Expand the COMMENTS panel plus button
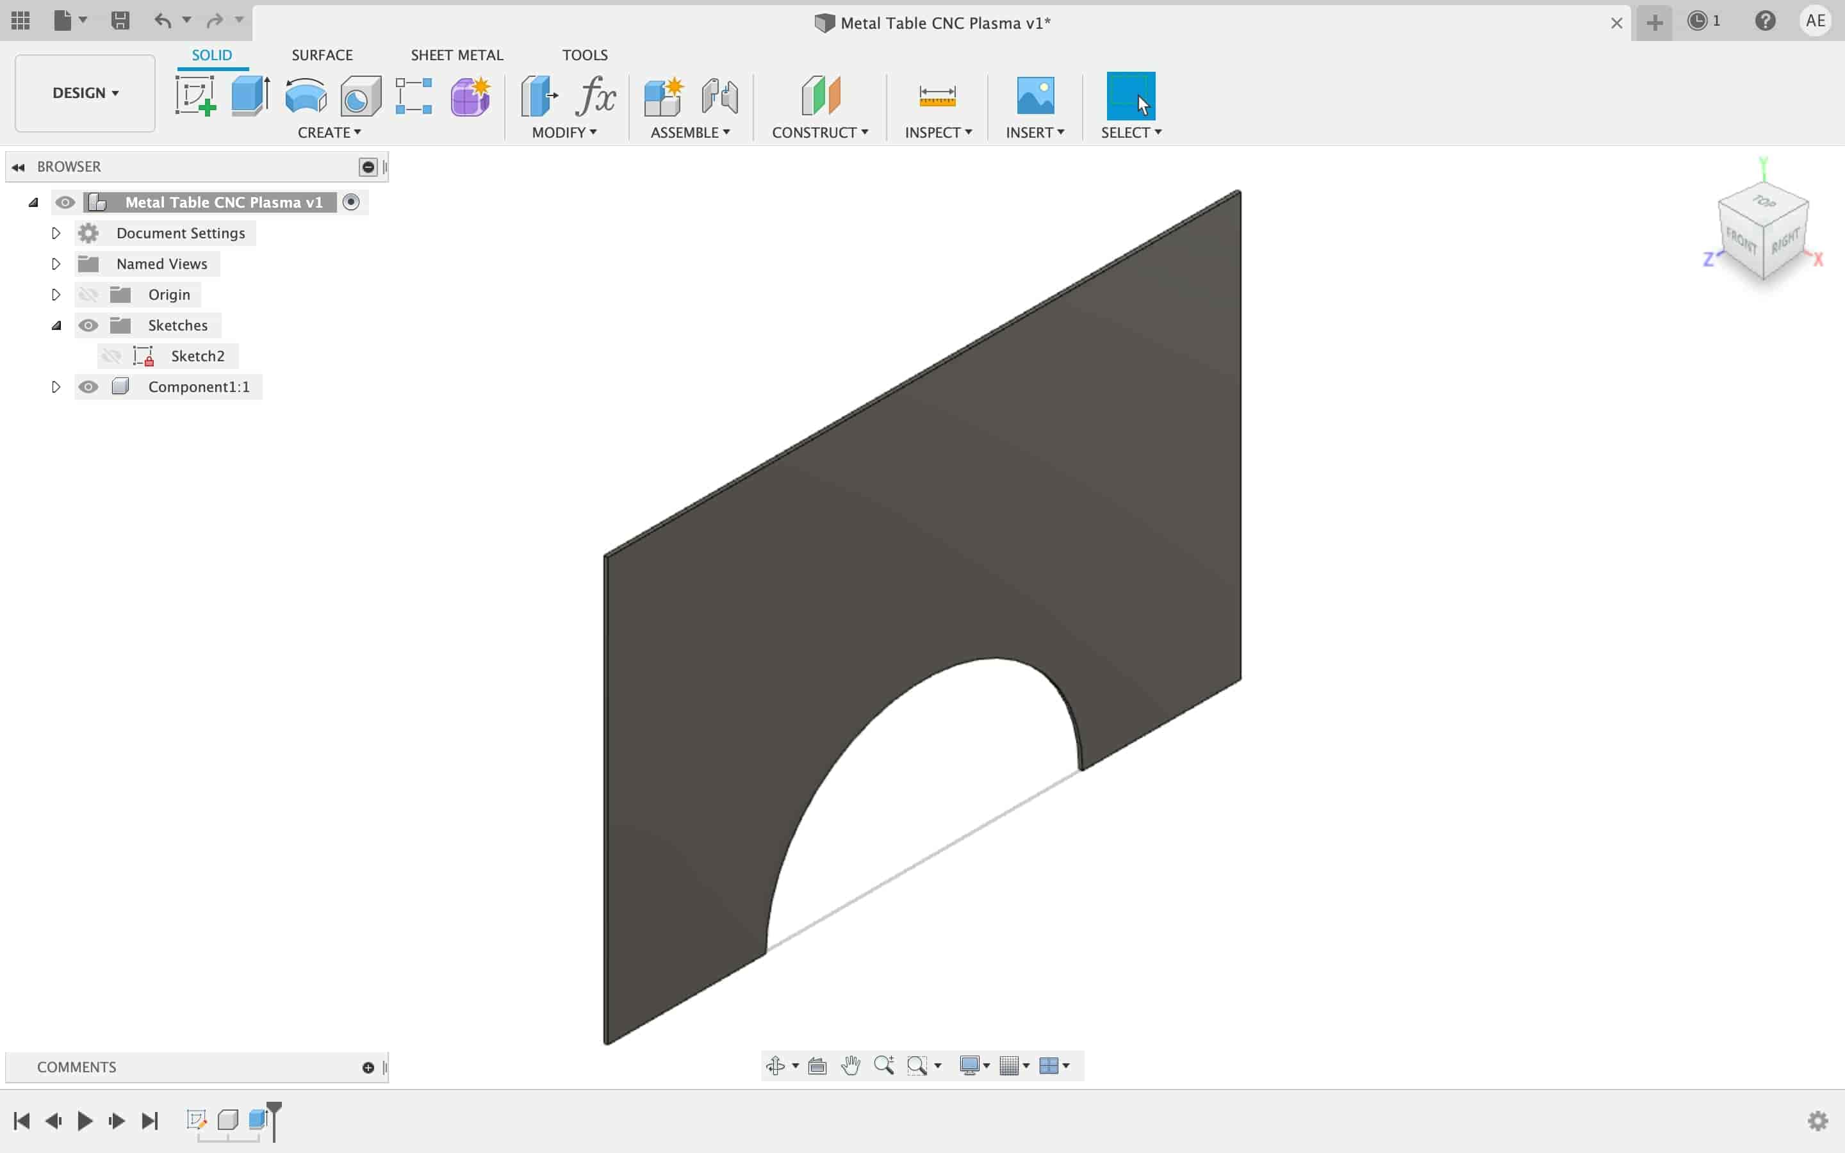The width and height of the screenshot is (1845, 1153). tap(368, 1068)
